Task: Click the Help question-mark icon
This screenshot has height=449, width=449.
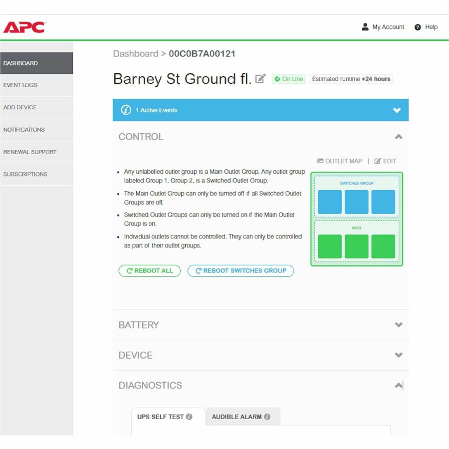Action: (x=418, y=27)
